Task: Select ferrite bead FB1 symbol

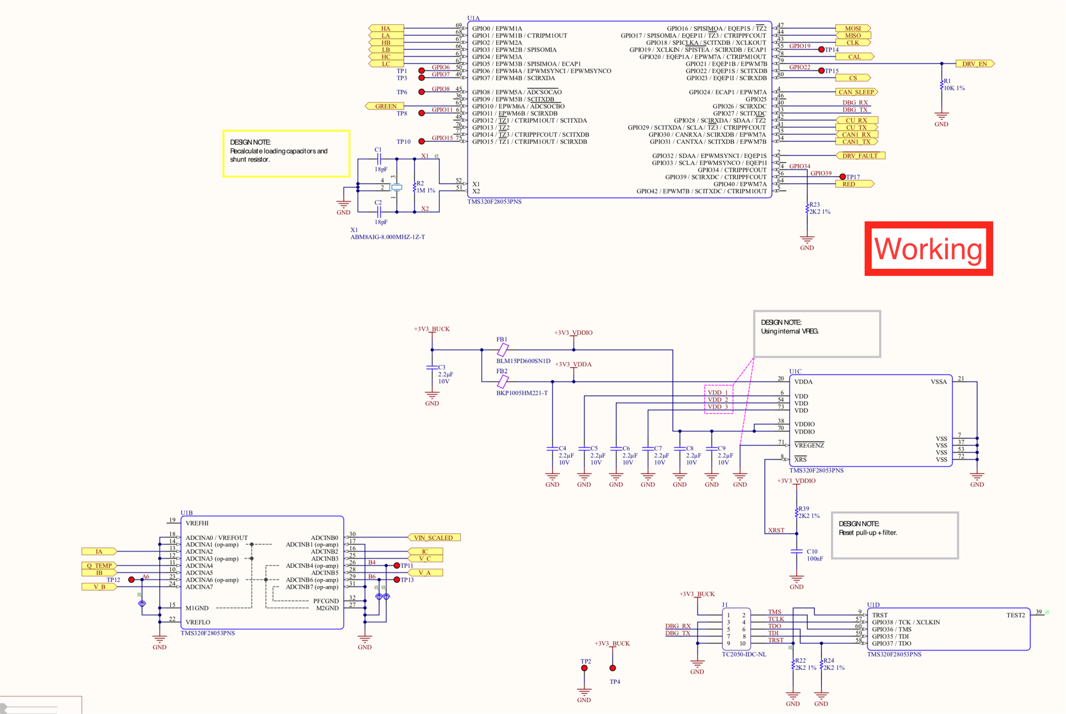Action: [x=503, y=350]
